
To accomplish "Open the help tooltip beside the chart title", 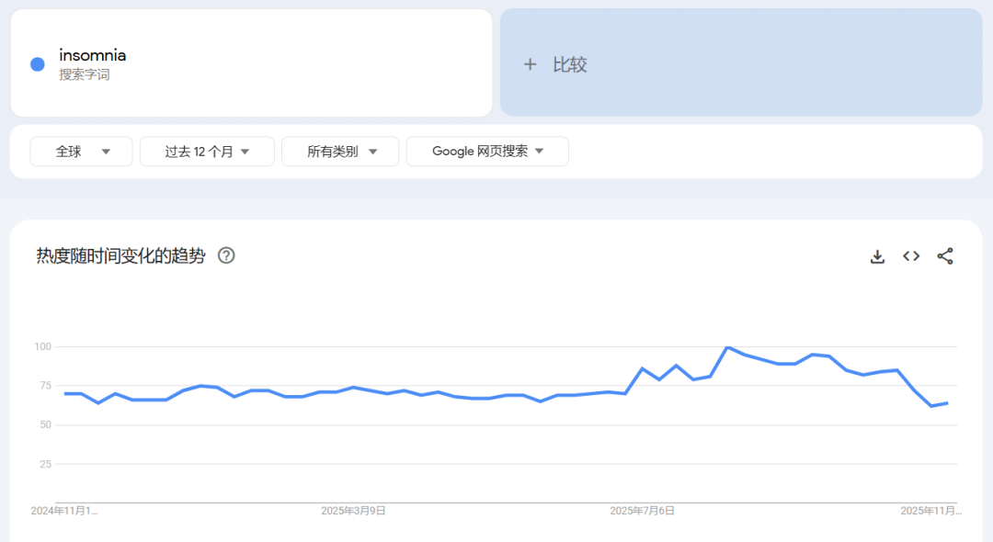I will pyautogui.click(x=226, y=255).
